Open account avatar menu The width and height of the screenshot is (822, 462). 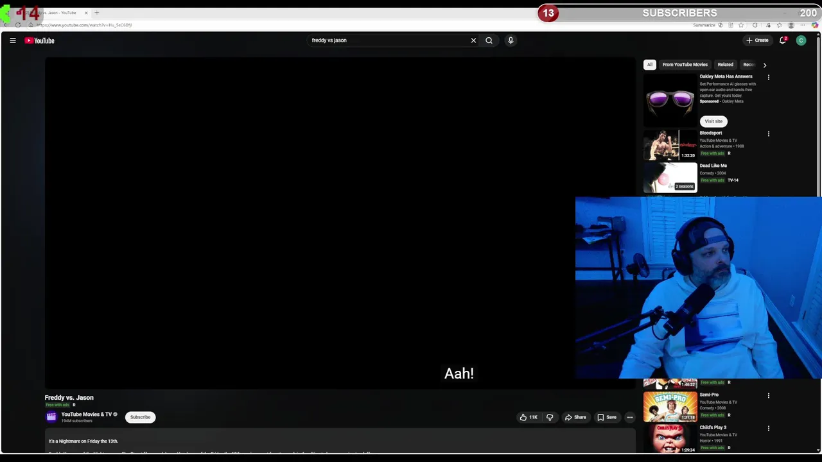pyautogui.click(x=801, y=40)
